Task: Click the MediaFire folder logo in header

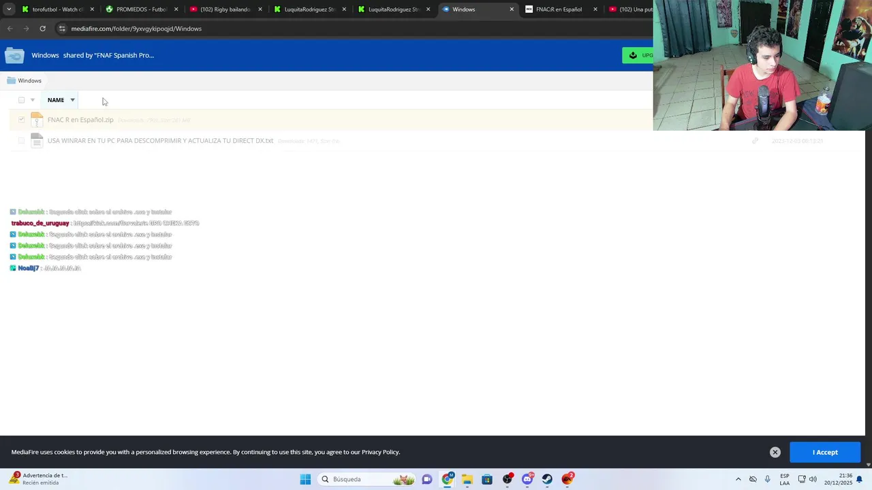Action: click(14, 55)
